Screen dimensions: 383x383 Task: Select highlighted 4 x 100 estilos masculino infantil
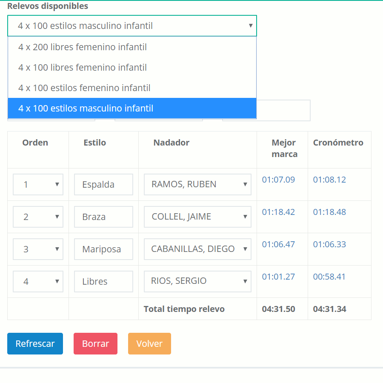click(132, 108)
